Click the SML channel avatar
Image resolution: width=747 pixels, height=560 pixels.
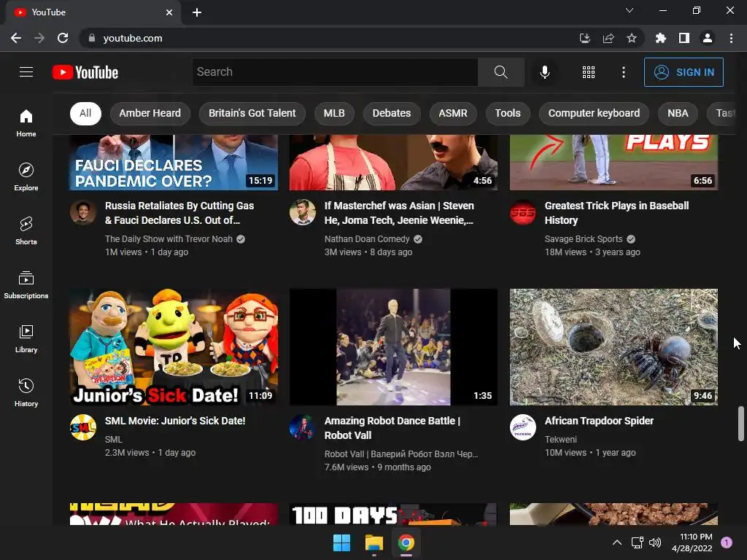coord(83,427)
